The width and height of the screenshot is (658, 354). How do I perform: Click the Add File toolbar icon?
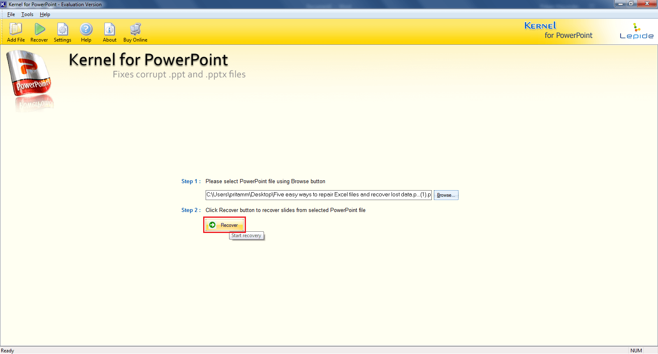point(16,33)
